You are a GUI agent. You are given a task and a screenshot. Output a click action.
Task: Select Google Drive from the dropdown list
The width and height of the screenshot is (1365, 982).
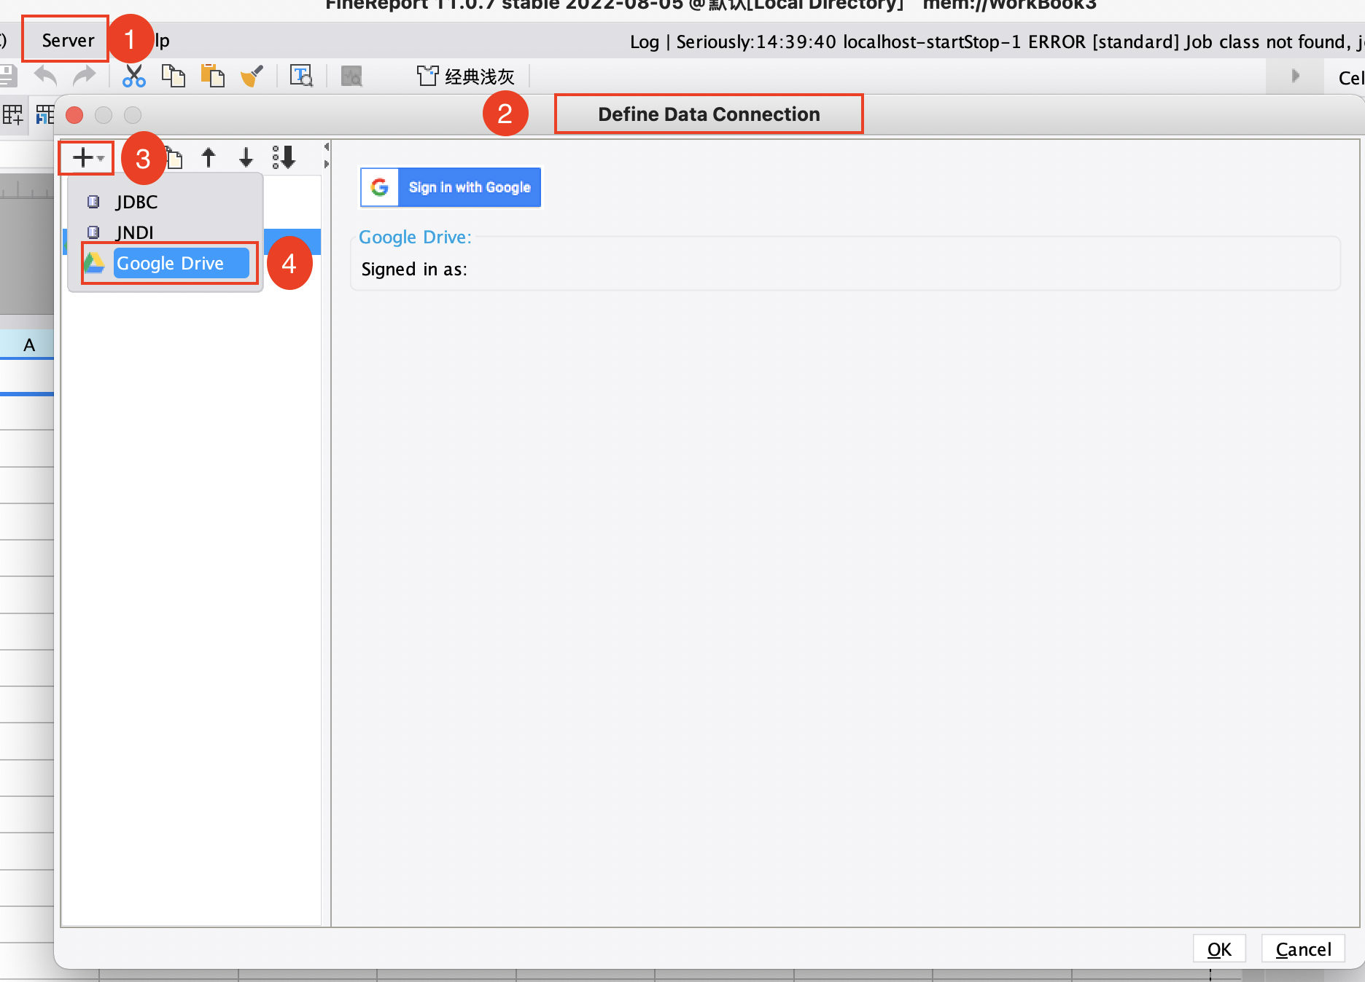(171, 263)
